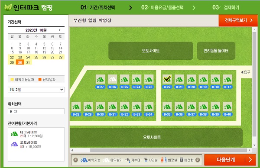This screenshot has height=168, width=260.
Task: Select tent site B-33
Action: click(136, 107)
